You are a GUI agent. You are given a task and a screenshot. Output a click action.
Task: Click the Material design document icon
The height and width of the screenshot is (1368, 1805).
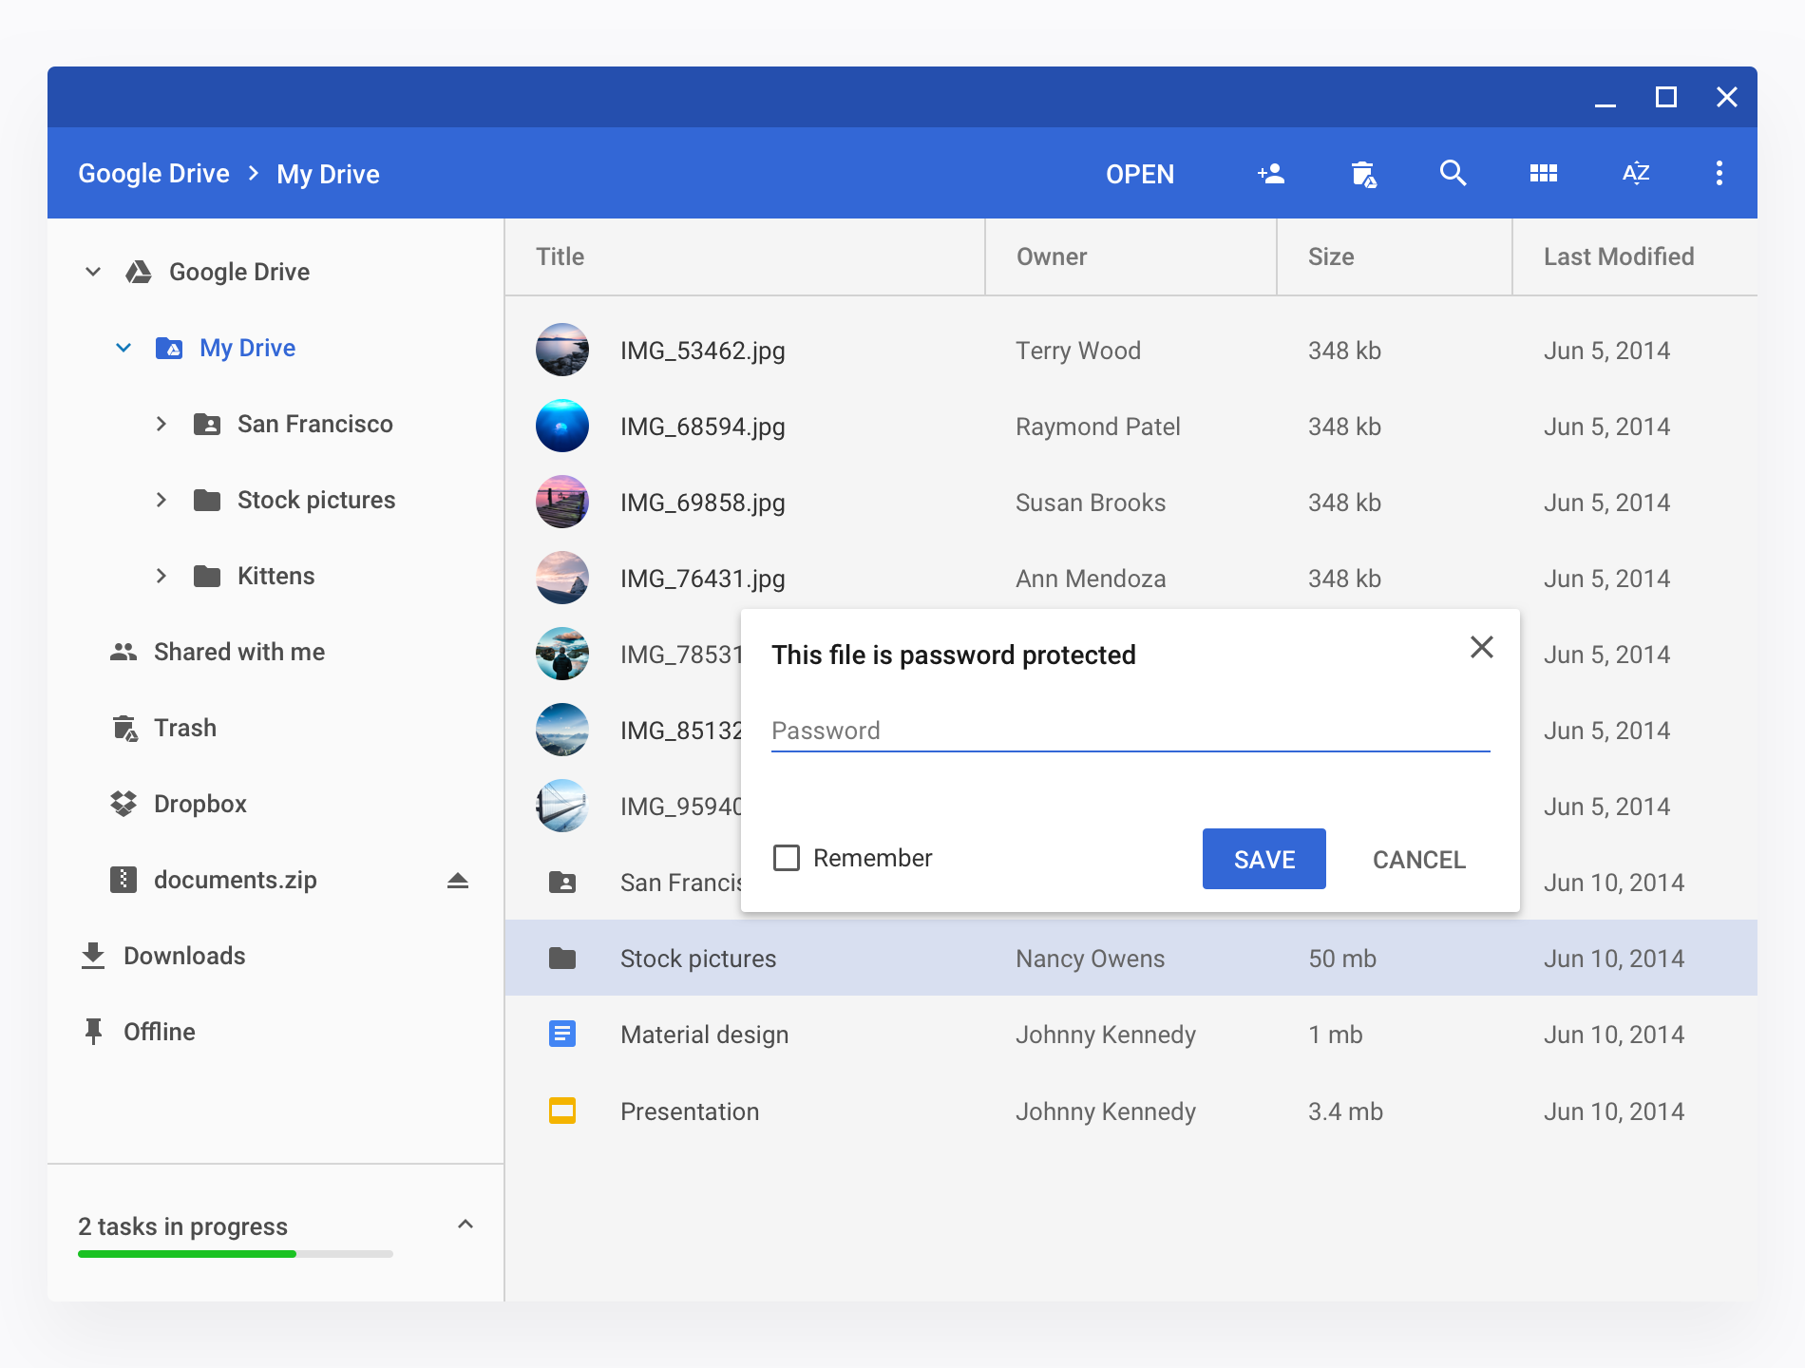pyautogui.click(x=562, y=1034)
